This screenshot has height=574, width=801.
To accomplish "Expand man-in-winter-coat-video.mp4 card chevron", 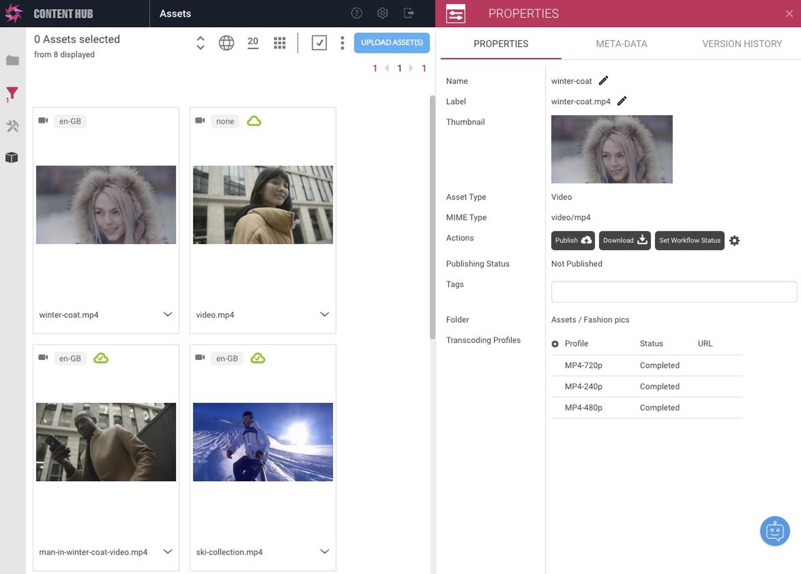I will pos(167,551).
